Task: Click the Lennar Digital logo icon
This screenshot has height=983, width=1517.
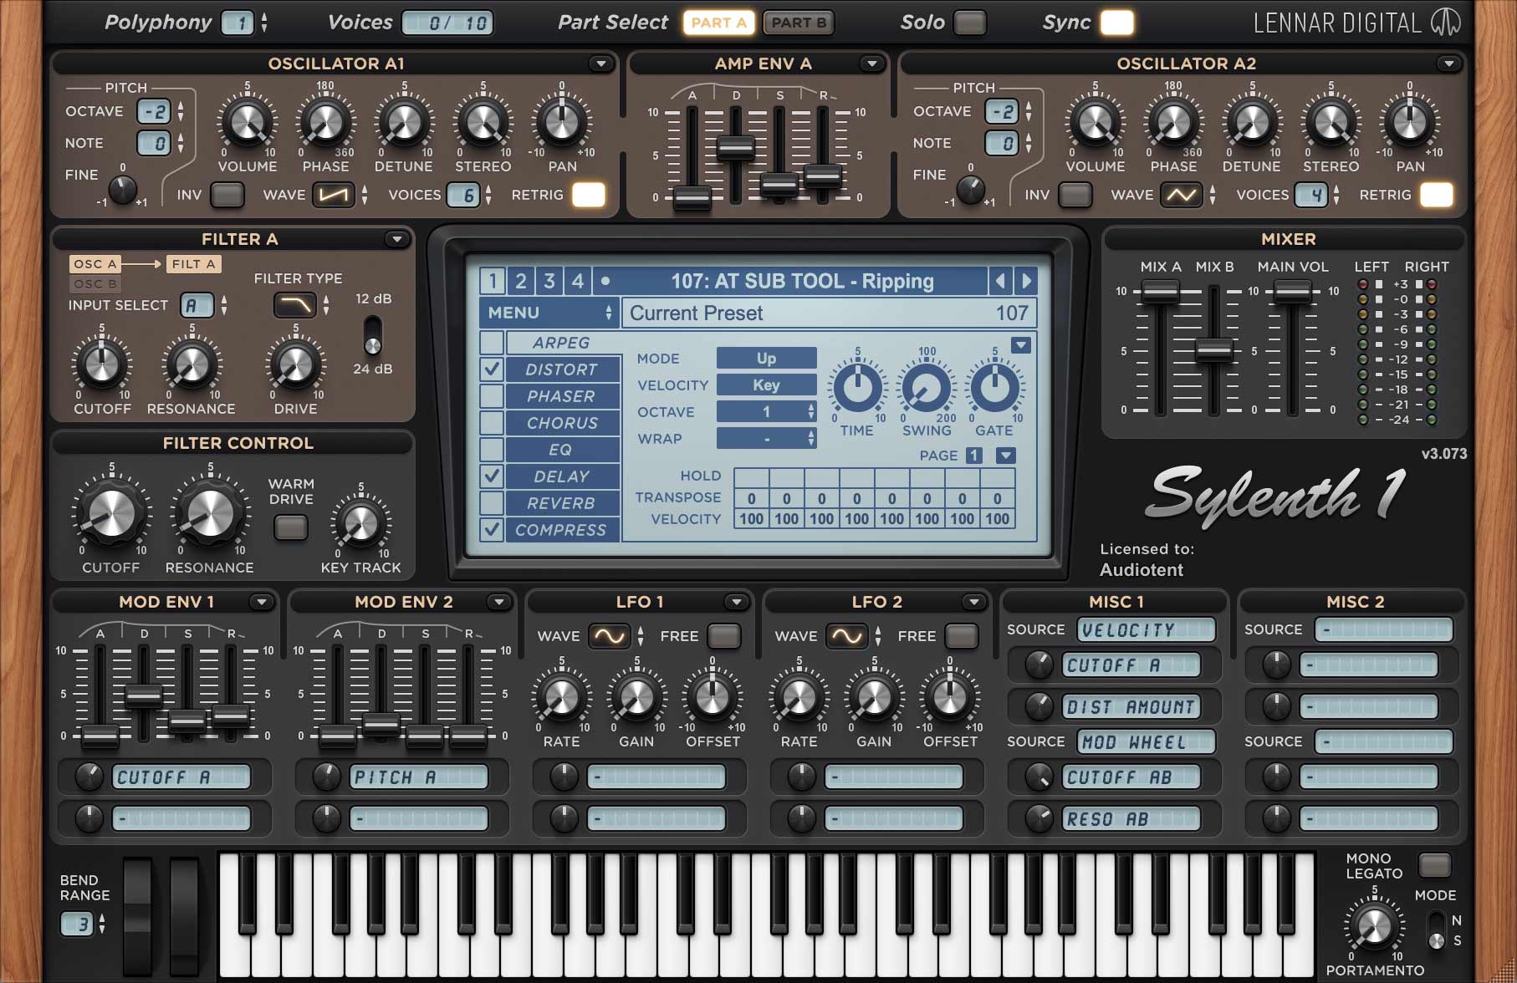Action: tap(1445, 23)
